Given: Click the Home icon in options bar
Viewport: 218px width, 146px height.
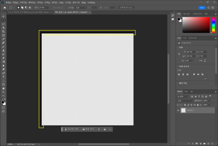Looking at the screenshot, I should click(5, 8).
